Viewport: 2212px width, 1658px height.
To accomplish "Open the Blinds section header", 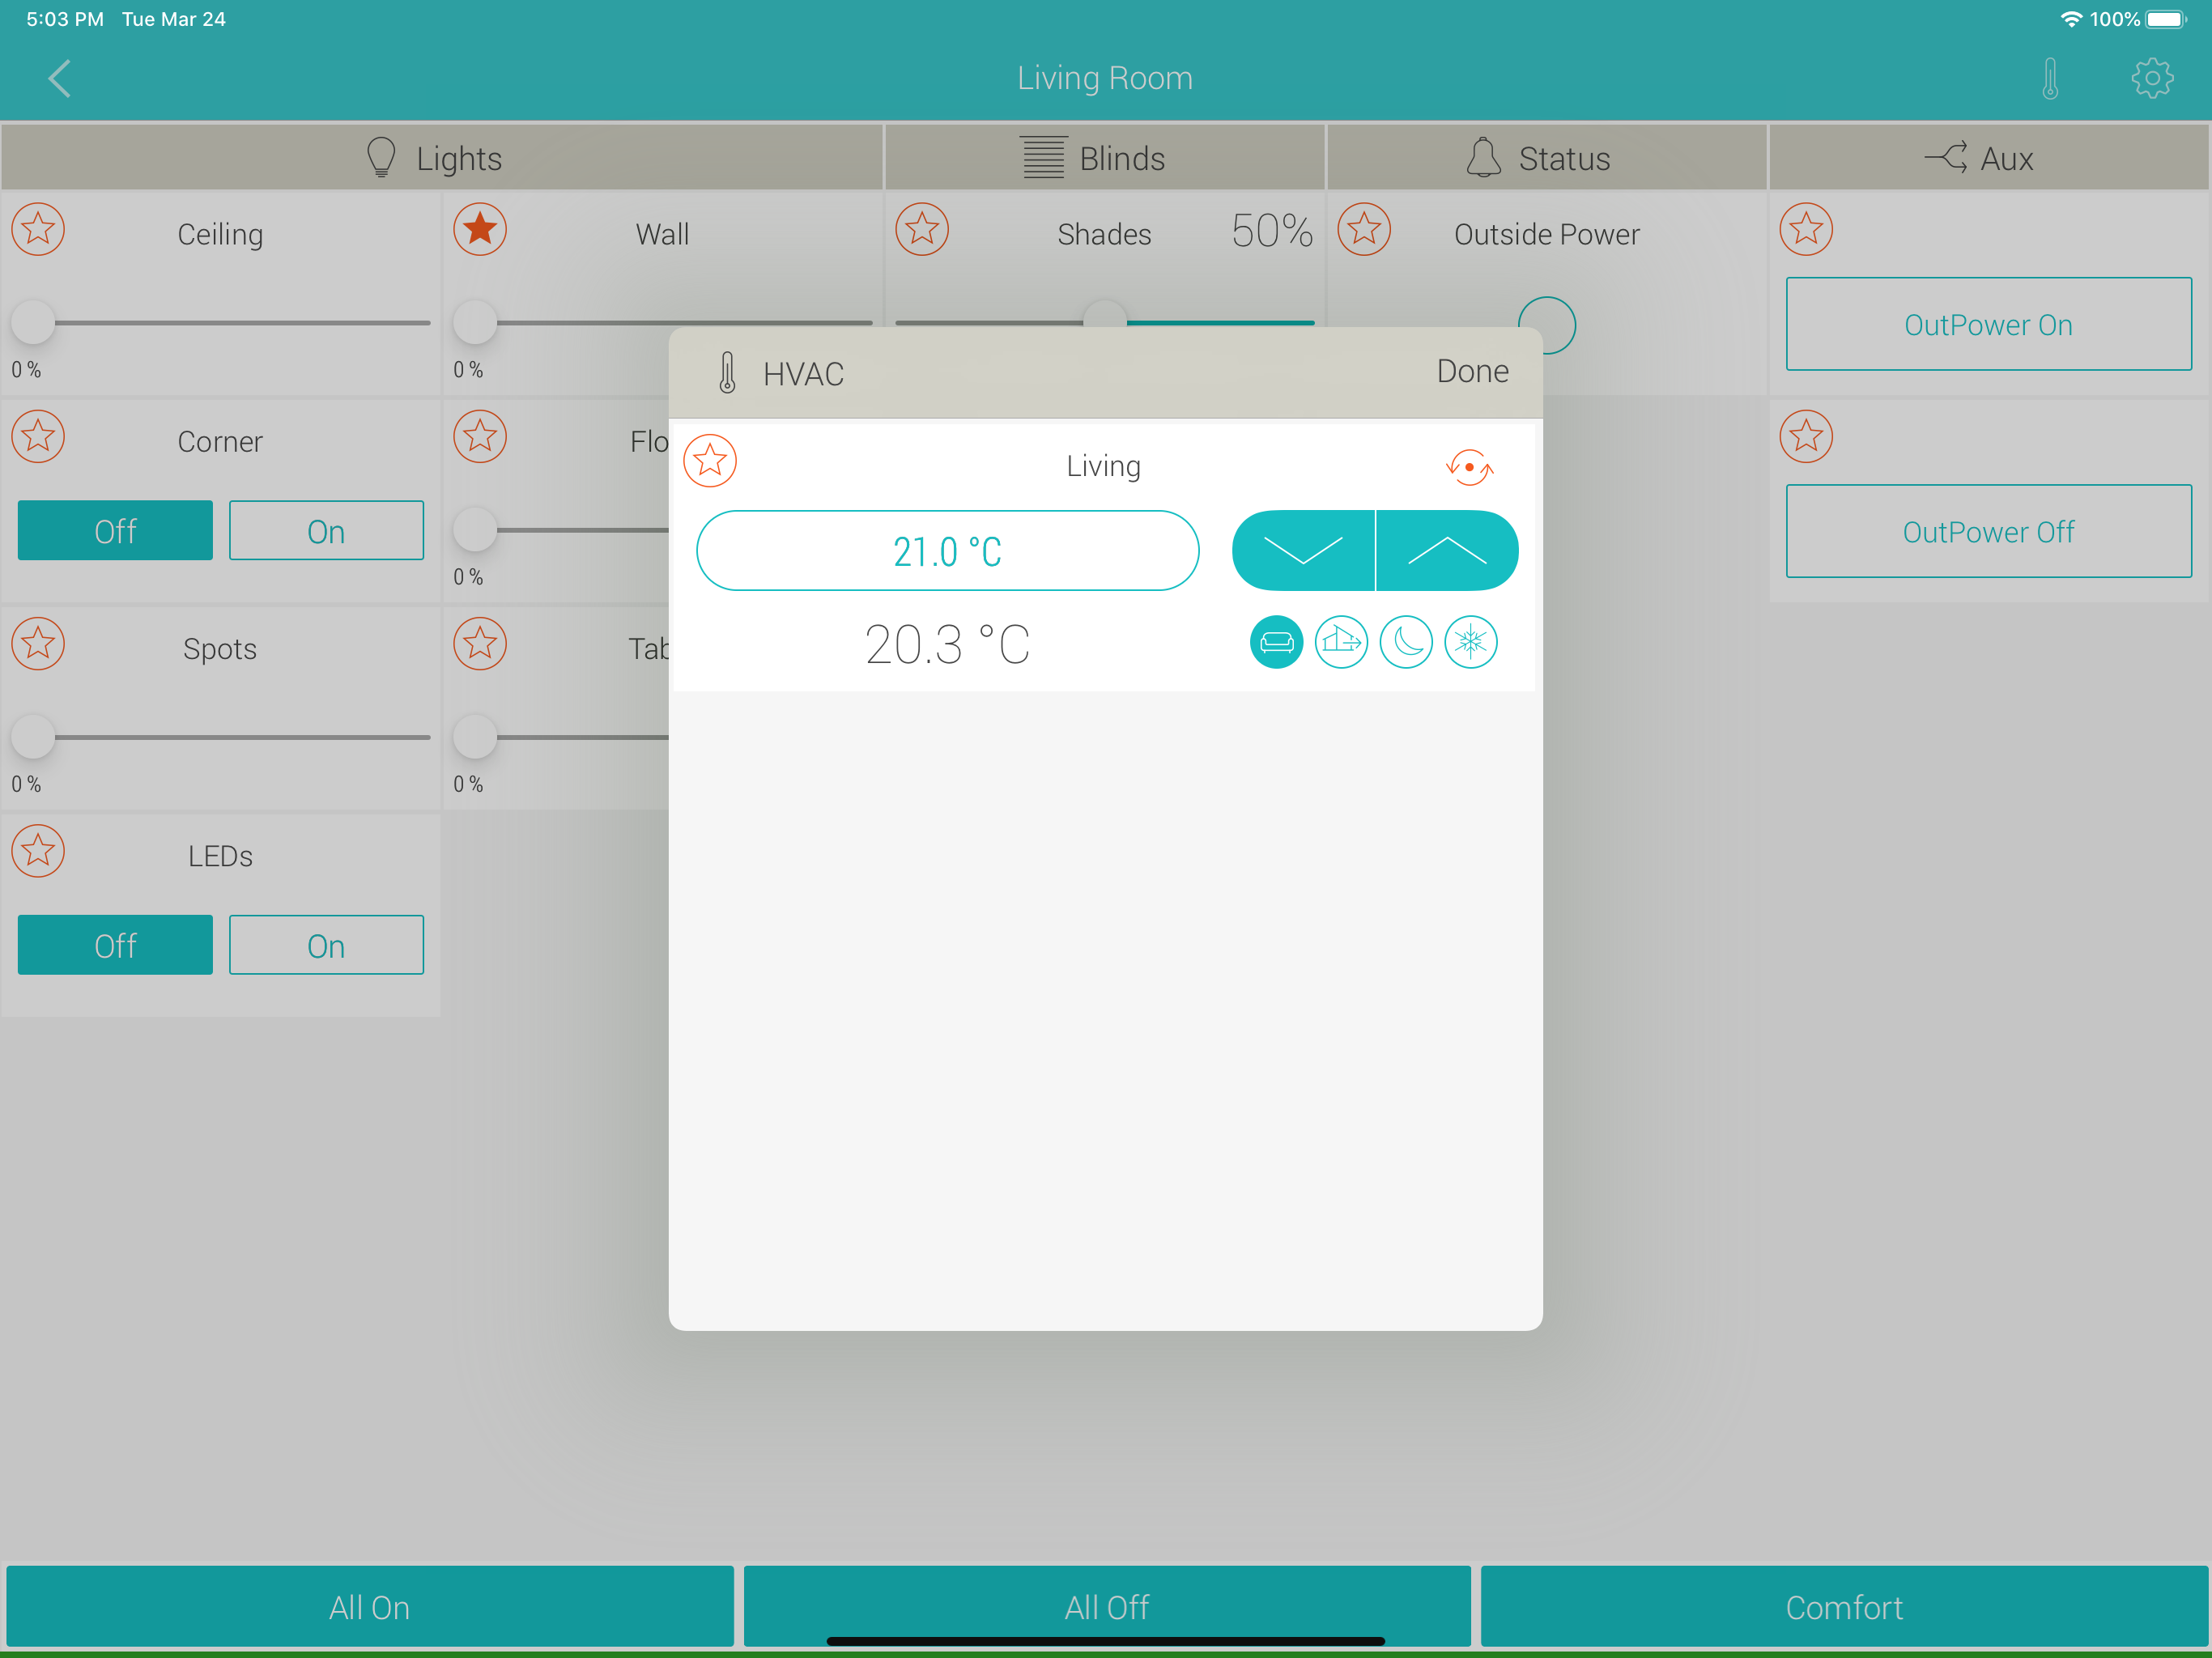I will point(1104,157).
